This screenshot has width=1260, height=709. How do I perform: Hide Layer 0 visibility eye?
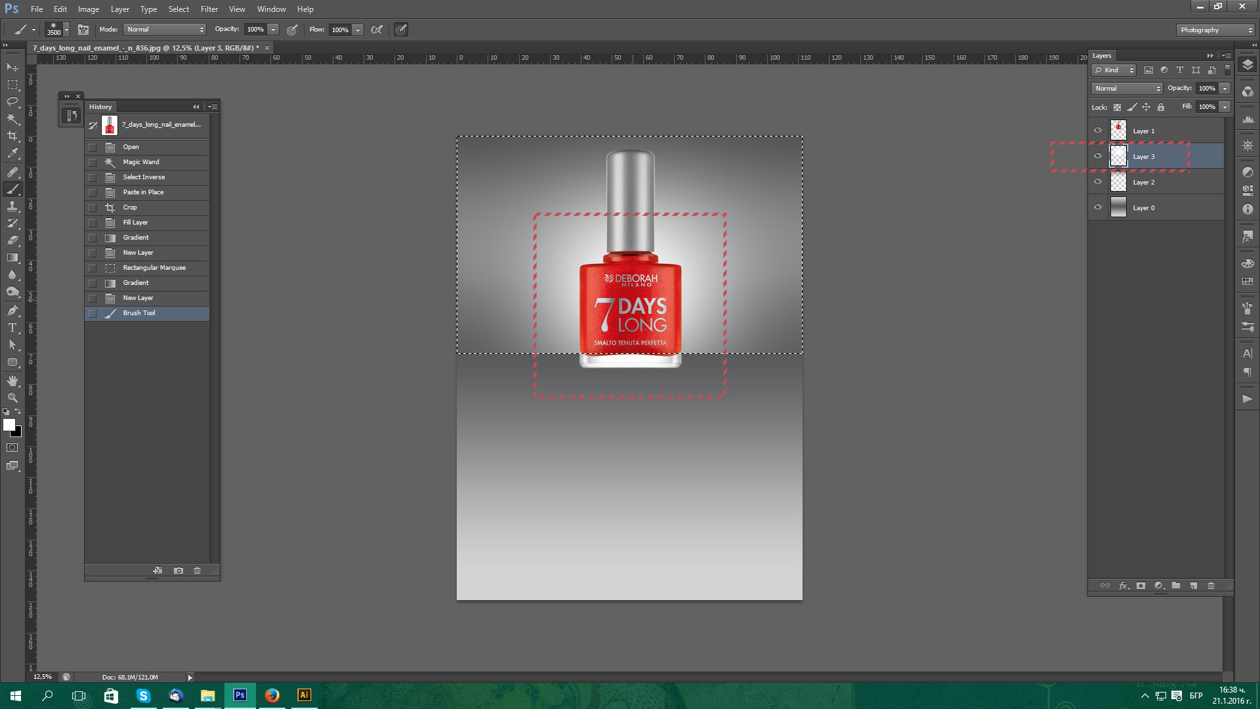[1098, 207]
